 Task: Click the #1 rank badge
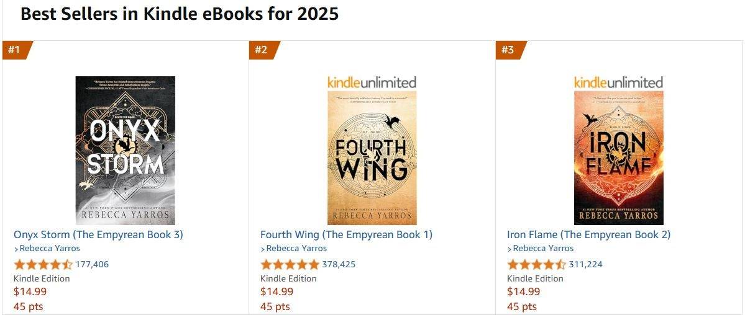(x=15, y=50)
